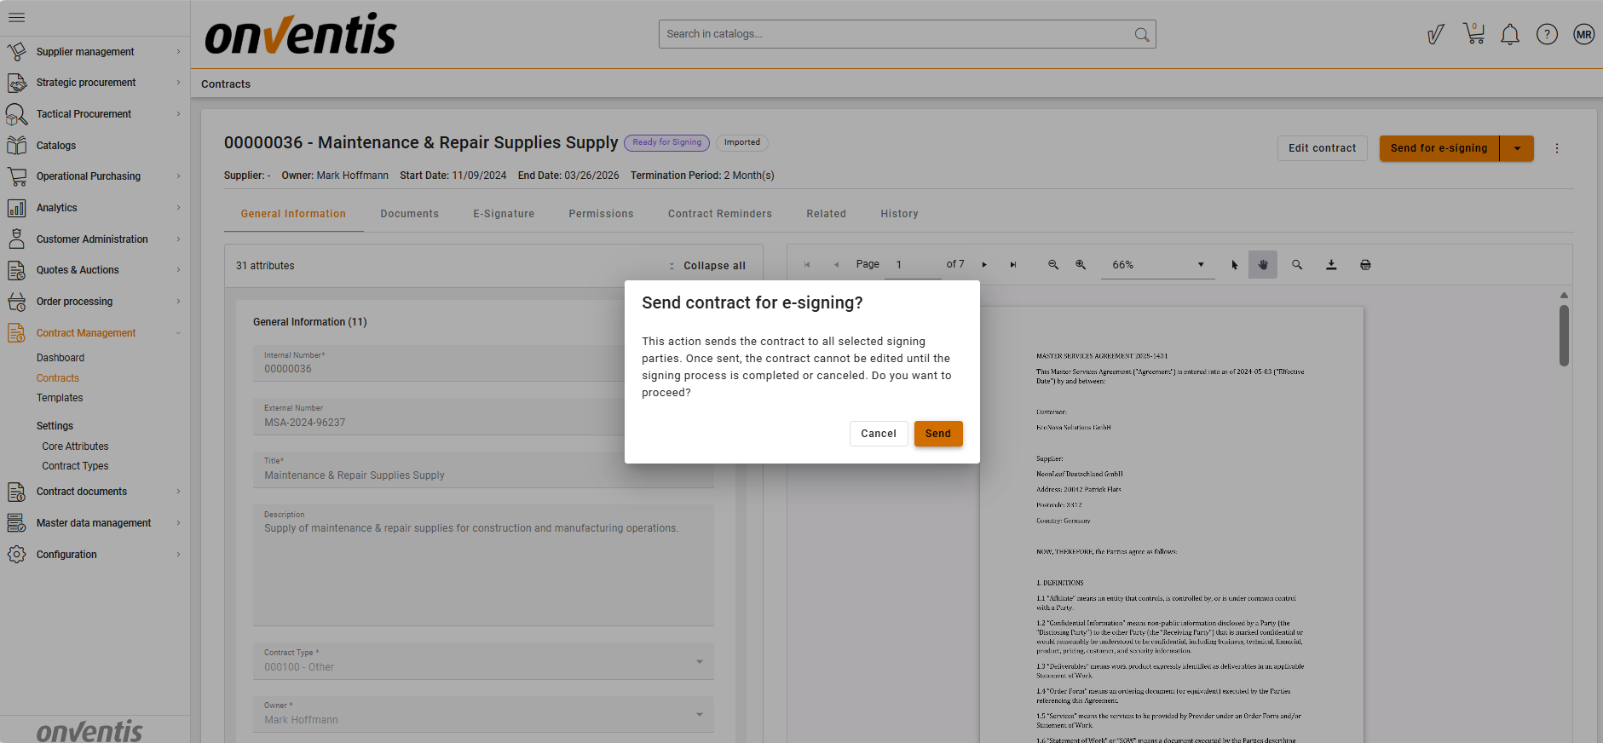Switch to the E-Signature tab
This screenshot has height=743, width=1603.
[x=504, y=214]
